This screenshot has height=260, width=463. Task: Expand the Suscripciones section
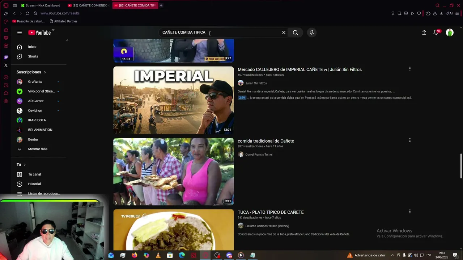31,72
